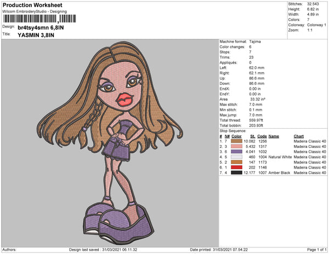Click the 'Production Worksheet' heading
329x254 pixels.
click(x=32, y=5)
